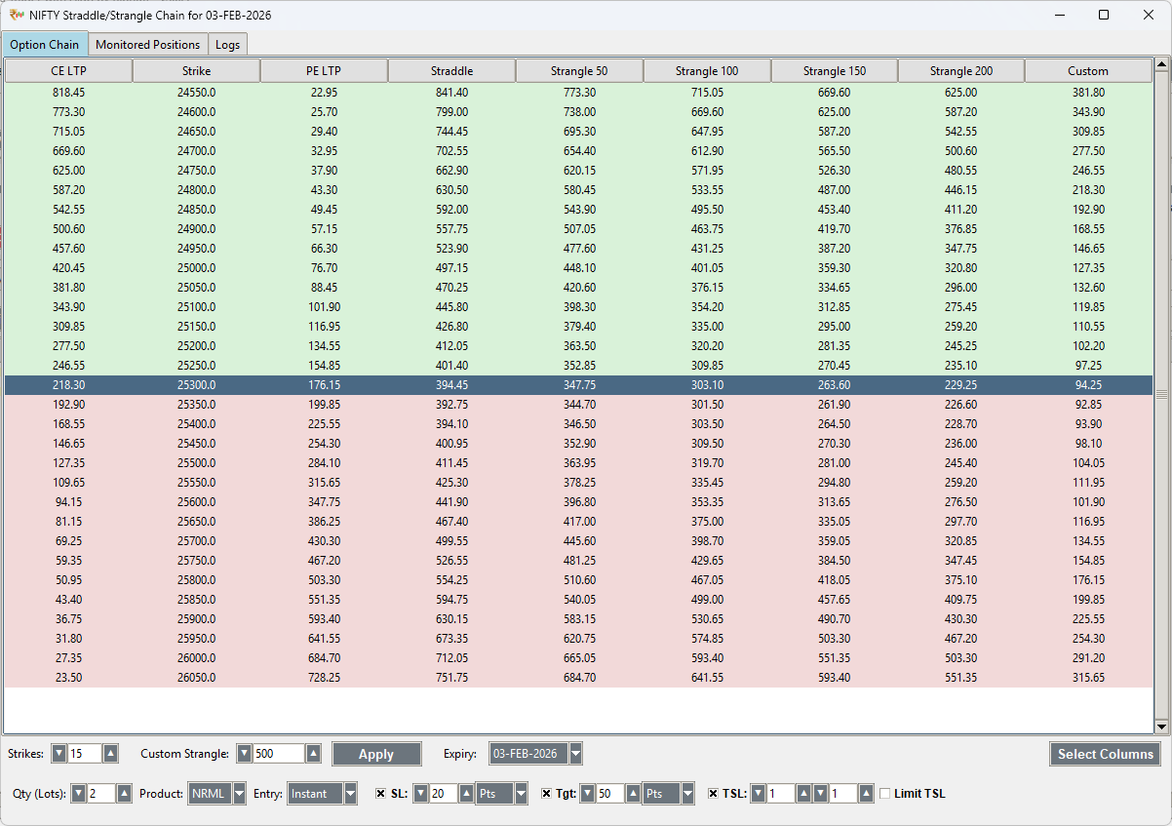Decrease Custom Strangle value with down arrow
This screenshot has width=1172, height=826.
[244, 754]
